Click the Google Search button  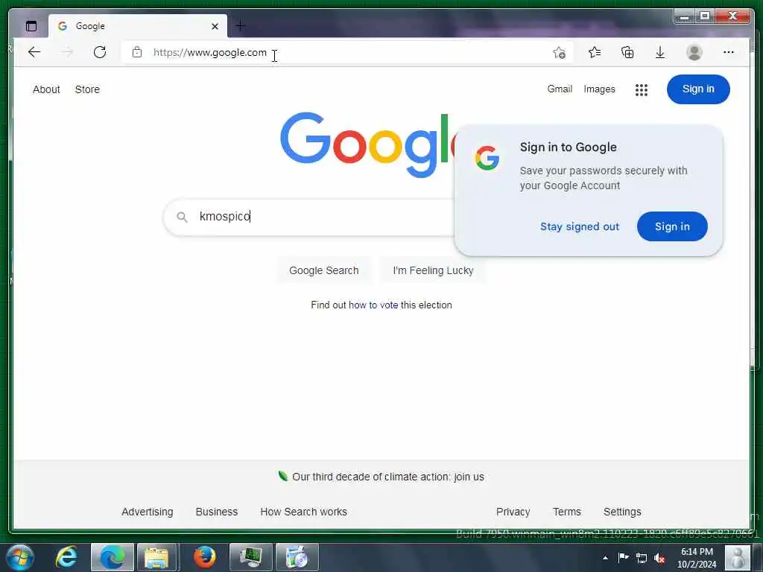click(x=323, y=270)
